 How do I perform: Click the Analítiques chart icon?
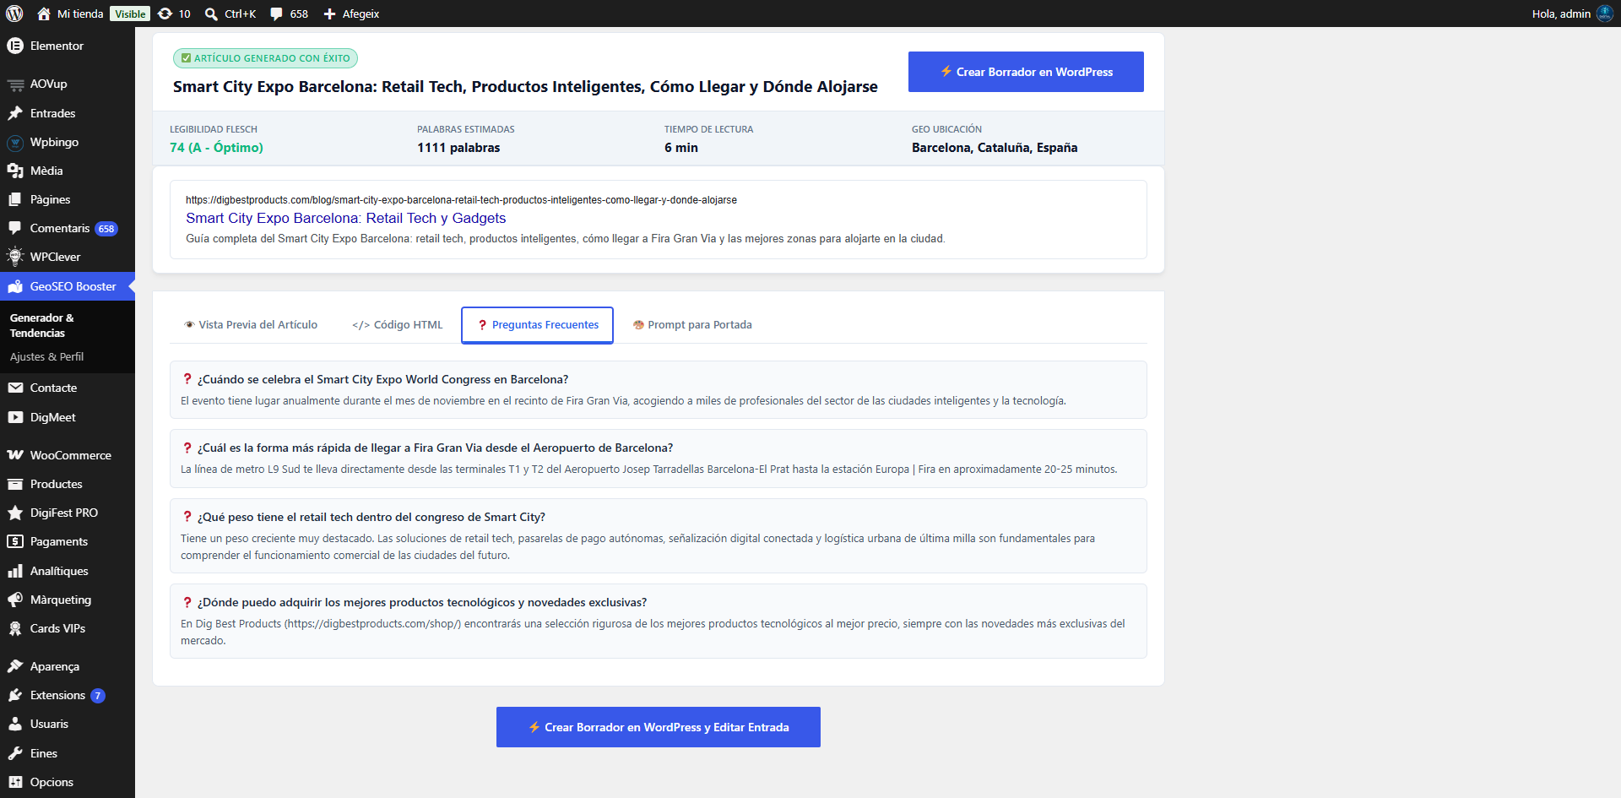tap(15, 571)
